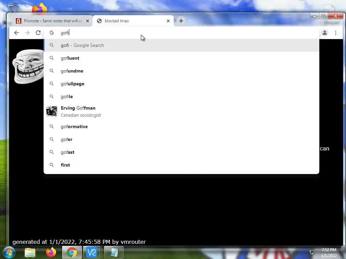Open the notepad-like taskbar app
Image resolution: width=346 pixels, height=259 pixels.
pos(114,252)
